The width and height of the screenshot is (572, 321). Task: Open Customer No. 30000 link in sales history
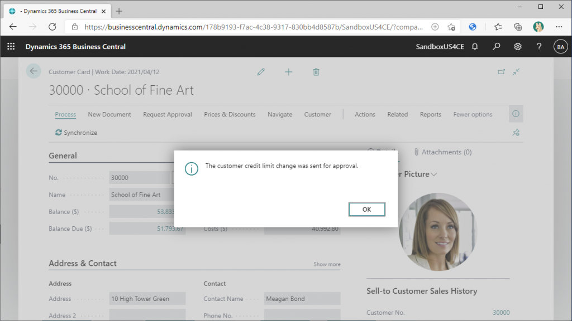[x=501, y=313]
